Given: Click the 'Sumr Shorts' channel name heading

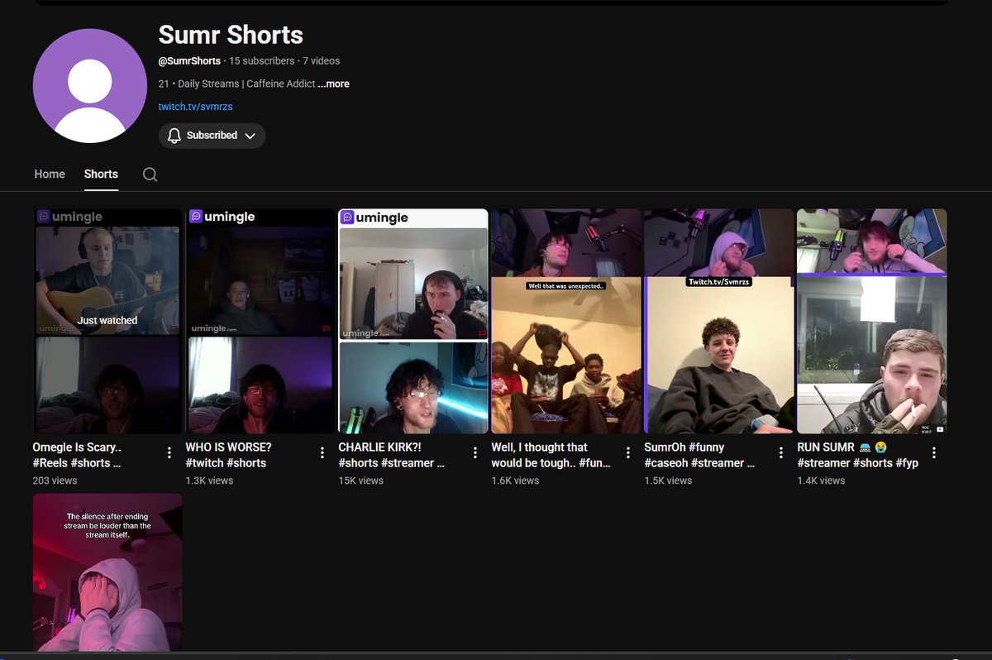Looking at the screenshot, I should [x=231, y=35].
